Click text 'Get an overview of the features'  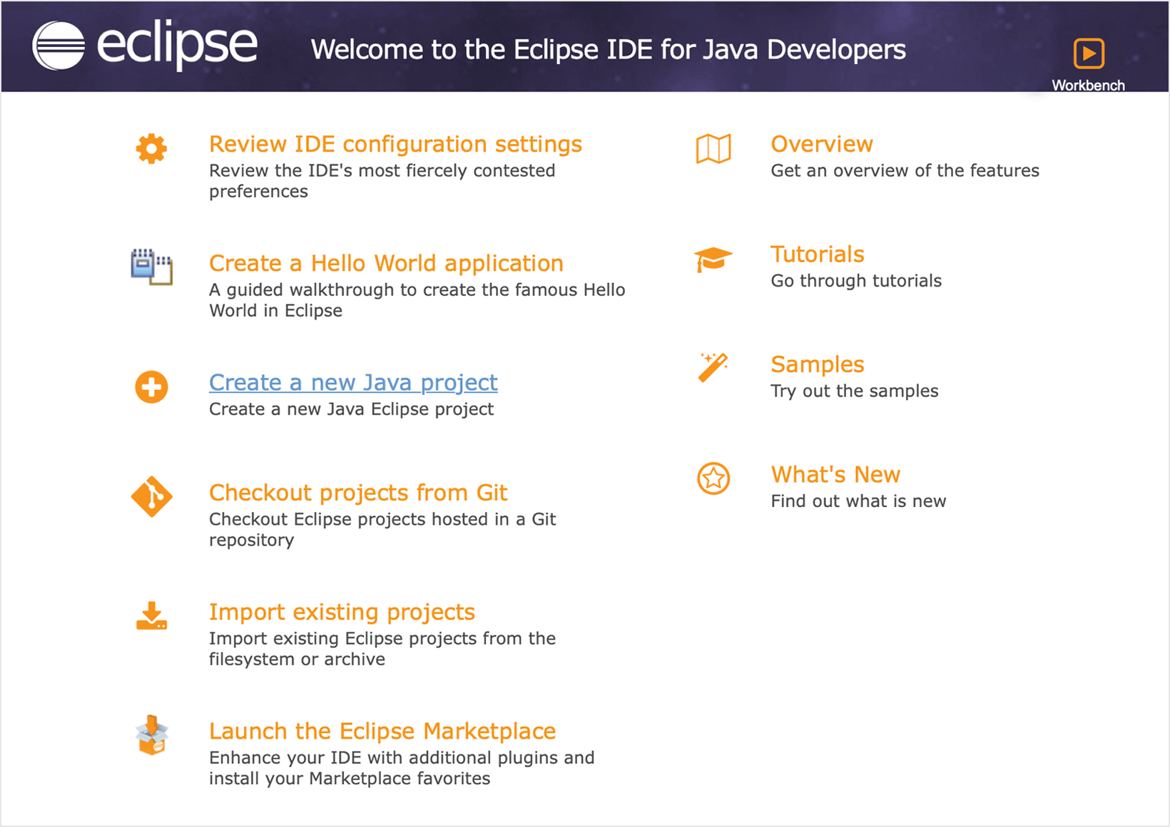tap(905, 170)
